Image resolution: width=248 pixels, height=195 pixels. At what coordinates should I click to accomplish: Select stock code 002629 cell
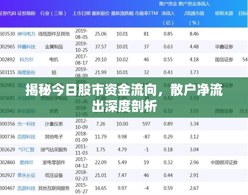pos(7,150)
